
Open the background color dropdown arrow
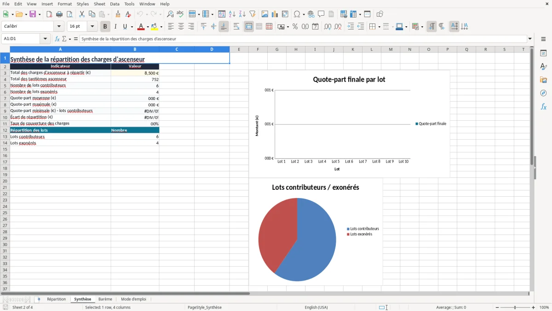click(161, 27)
